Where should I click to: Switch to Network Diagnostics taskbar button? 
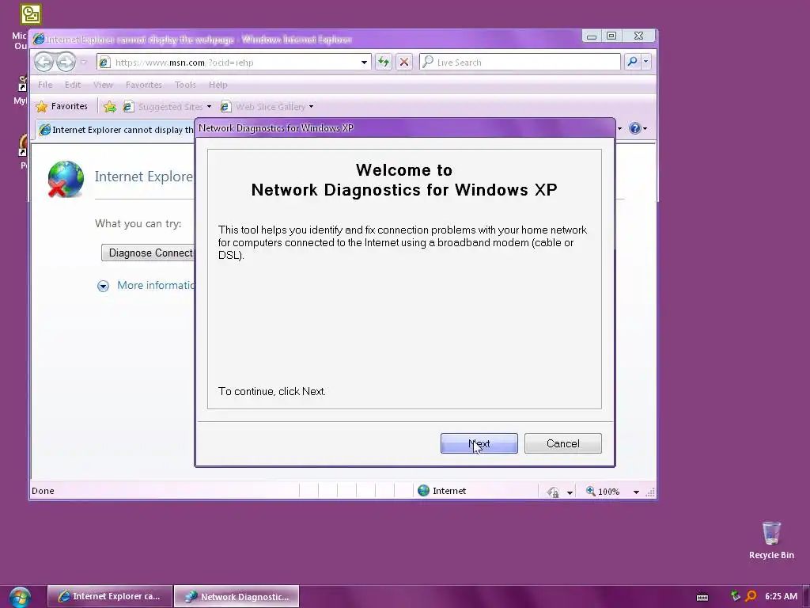pos(237,596)
